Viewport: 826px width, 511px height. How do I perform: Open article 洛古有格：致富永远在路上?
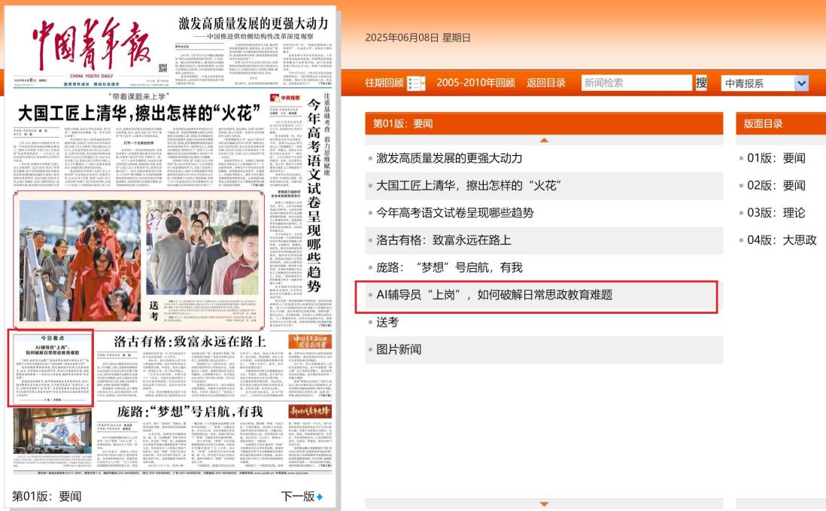point(444,240)
